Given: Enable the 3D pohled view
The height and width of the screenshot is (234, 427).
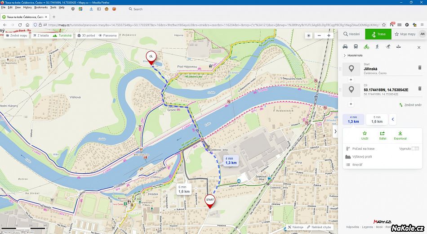Looking at the screenshot, I should pyautogui.click(x=85, y=35).
